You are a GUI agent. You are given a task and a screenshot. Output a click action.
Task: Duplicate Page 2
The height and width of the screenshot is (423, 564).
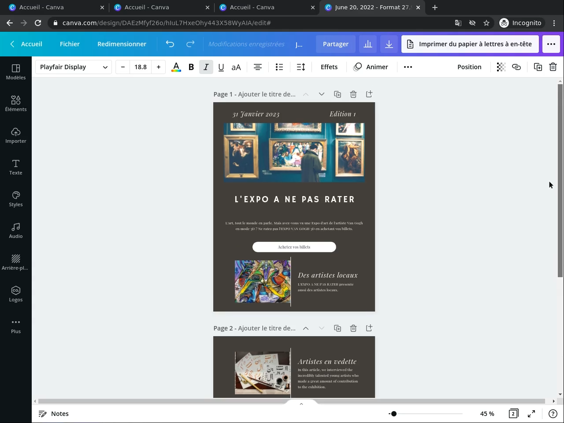338,328
